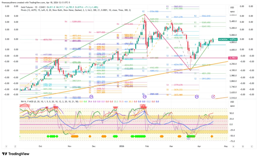Open the USD currency selector on price scale

[232, 8]
